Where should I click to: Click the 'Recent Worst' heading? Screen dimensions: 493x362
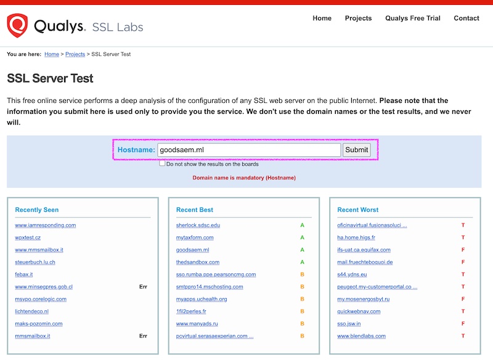(358, 210)
